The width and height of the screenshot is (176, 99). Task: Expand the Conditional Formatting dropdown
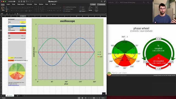coord(77,7)
